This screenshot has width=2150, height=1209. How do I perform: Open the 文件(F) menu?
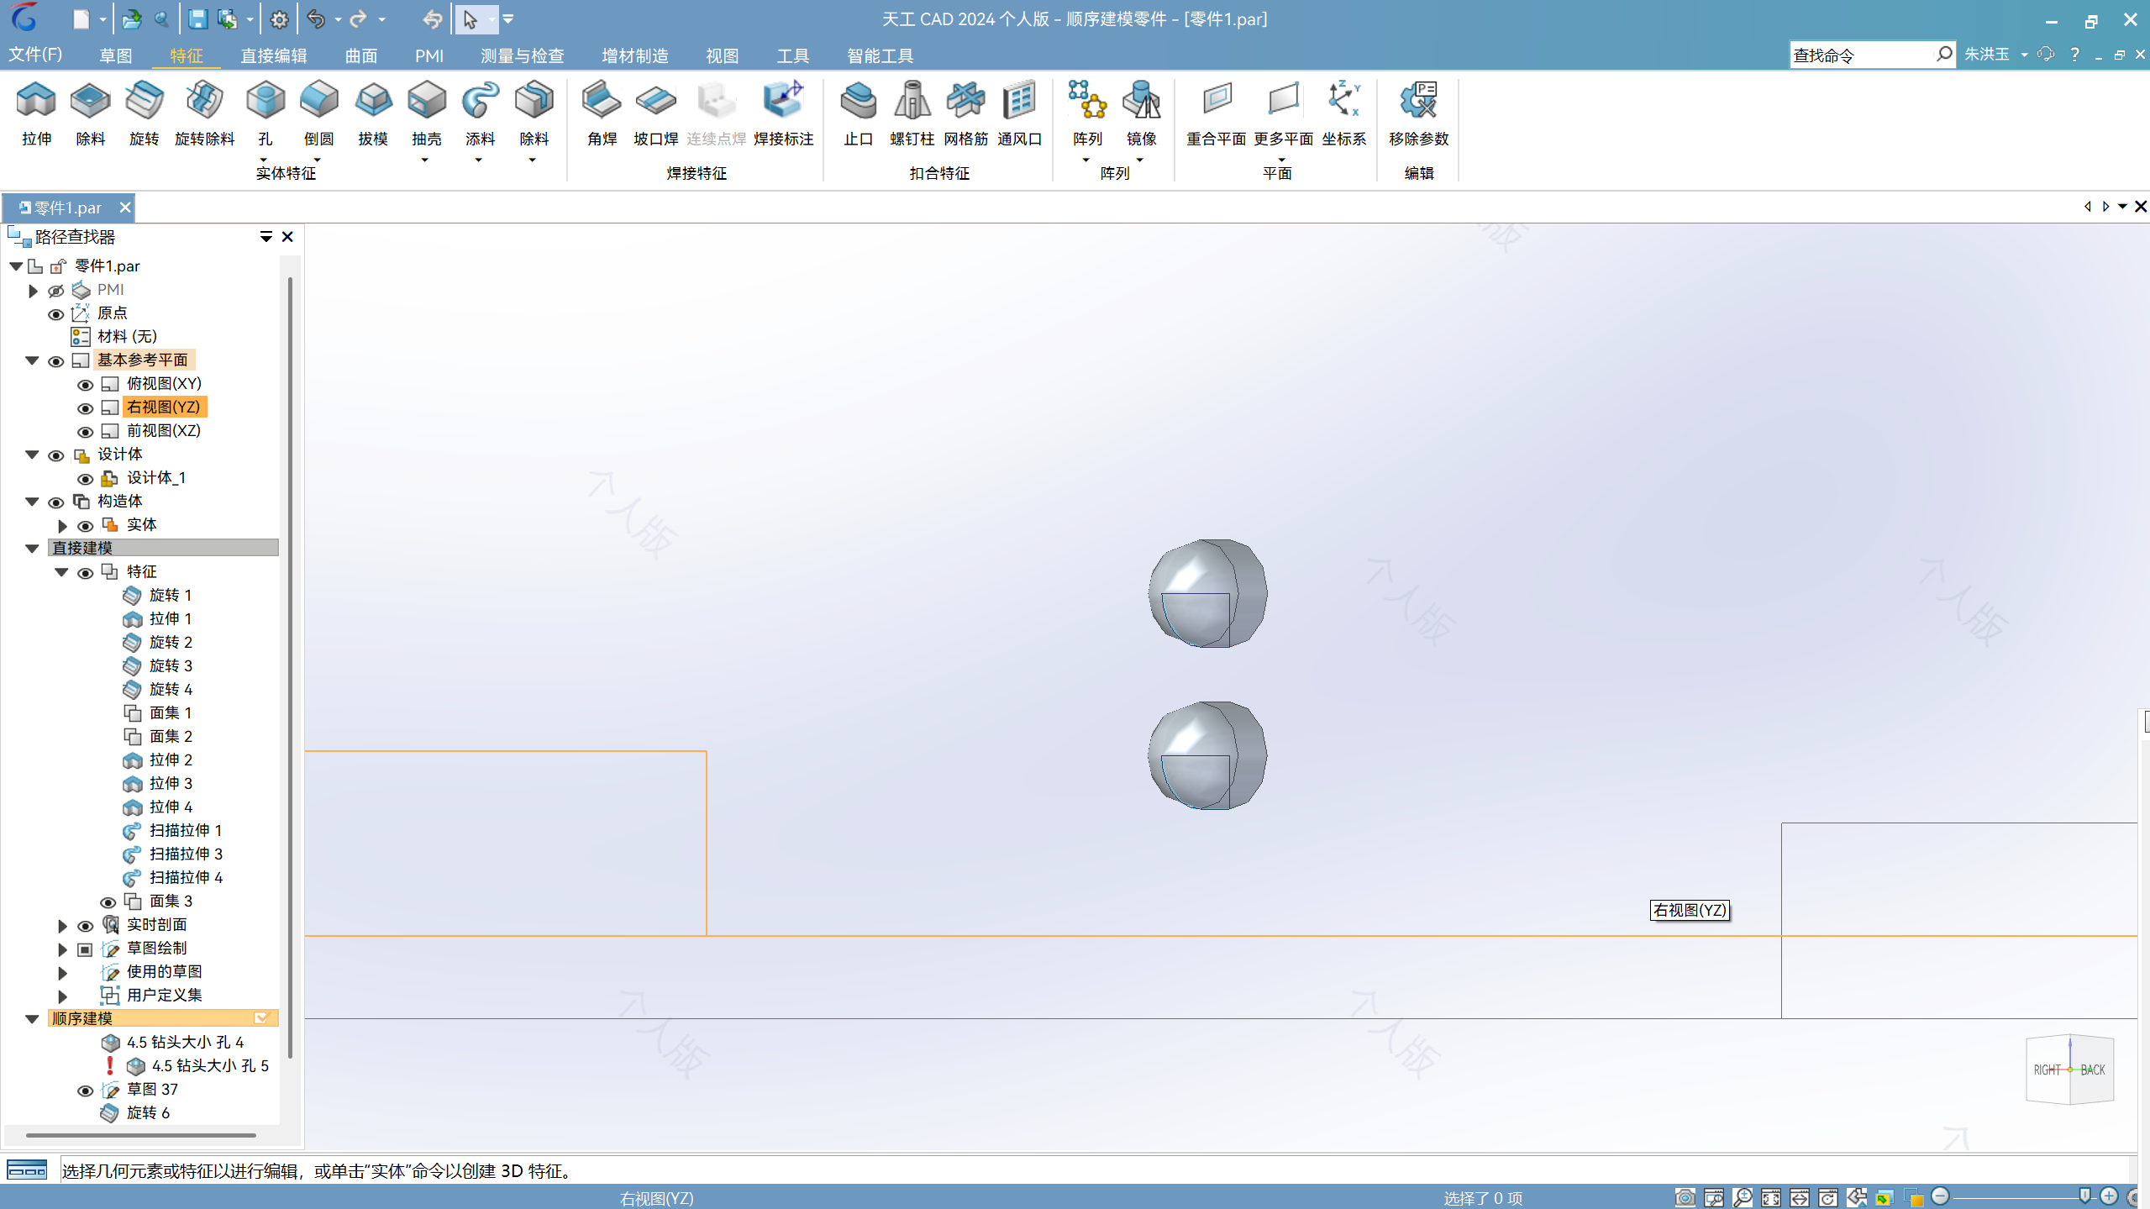tap(35, 55)
